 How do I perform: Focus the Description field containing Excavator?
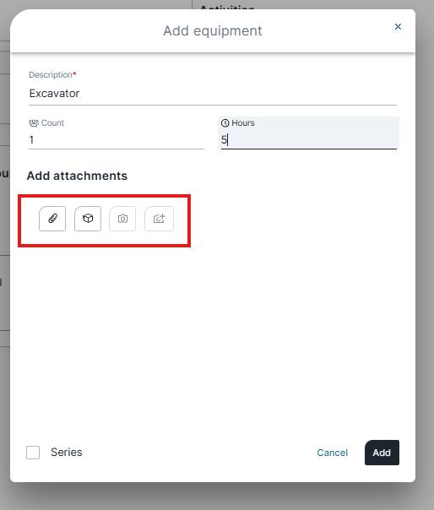point(213,94)
